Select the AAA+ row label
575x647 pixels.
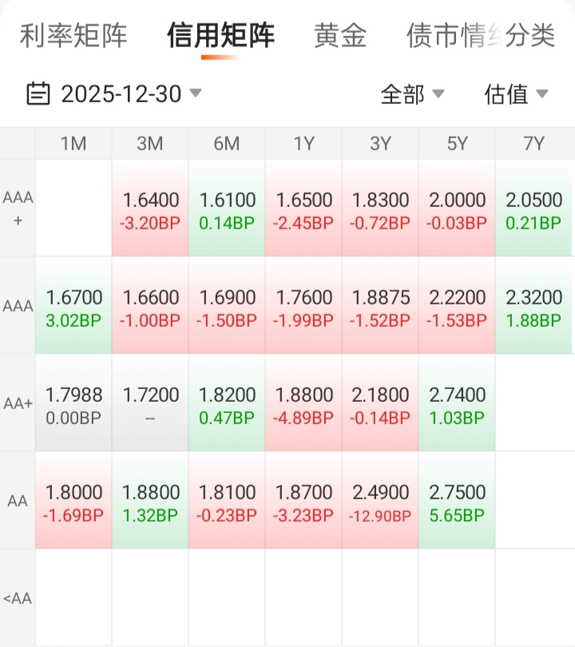[18, 208]
